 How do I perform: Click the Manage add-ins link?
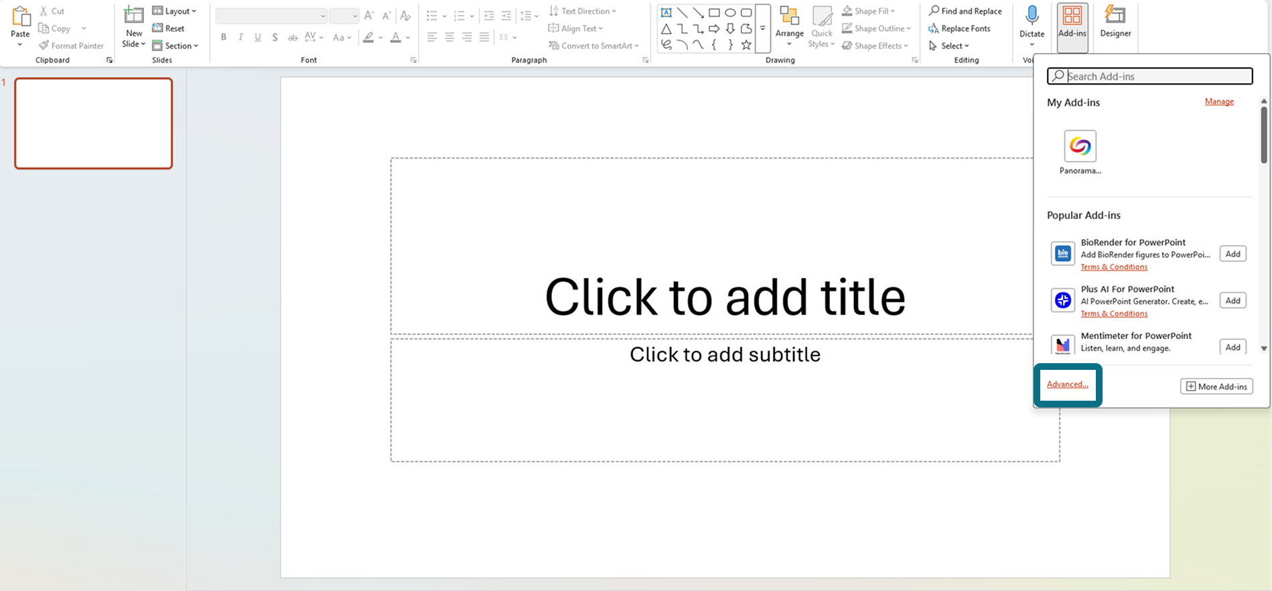click(1219, 102)
